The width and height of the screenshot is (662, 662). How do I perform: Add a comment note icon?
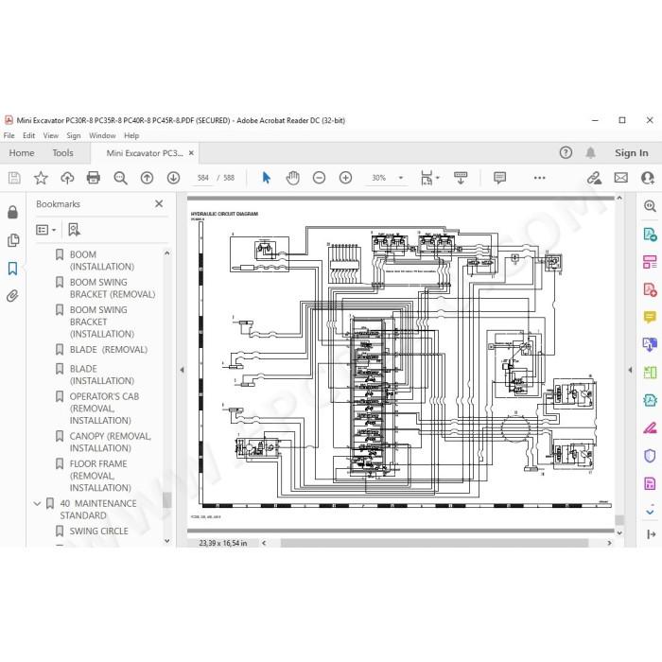[x=499, y=178]
